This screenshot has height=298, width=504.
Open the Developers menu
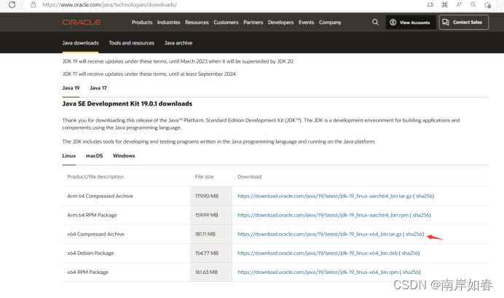pos(280,22)
